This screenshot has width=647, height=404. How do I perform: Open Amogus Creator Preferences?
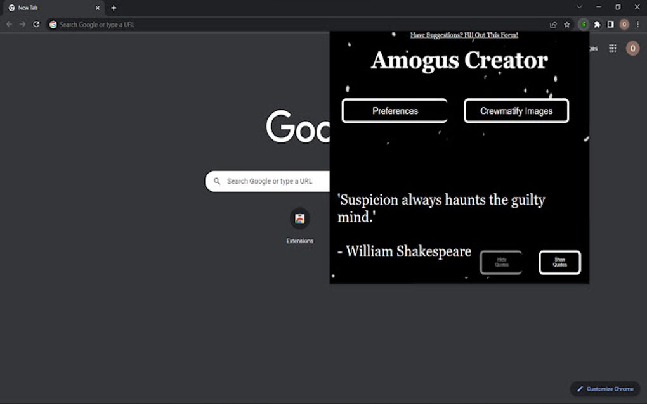(x=395, y=110)
